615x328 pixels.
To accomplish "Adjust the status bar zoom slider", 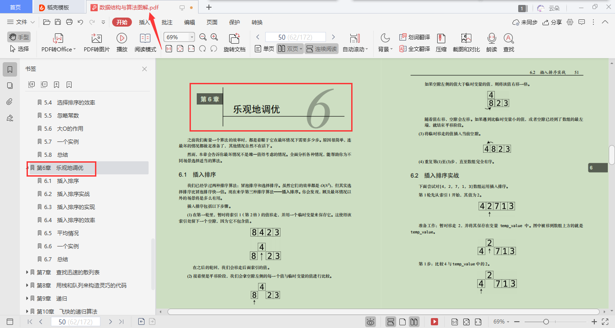I will 546,322.
